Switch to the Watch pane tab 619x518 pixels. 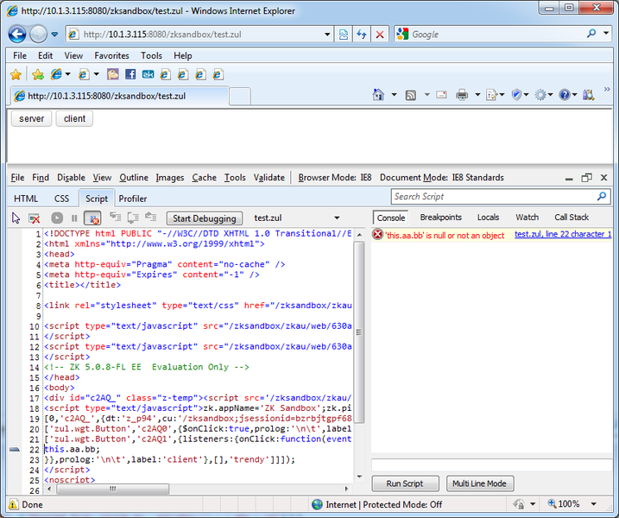click(x=527, y=218)
